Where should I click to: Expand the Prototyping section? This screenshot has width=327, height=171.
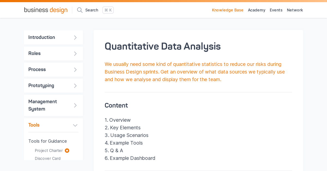[x=75, y=85]
